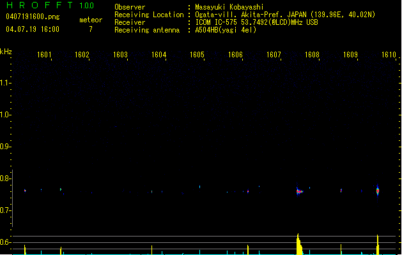Image resolution: width=402 pixels, height=255 pixels.
Task: Click the bright meteor echo before 1610
Action: pyautogui.click(x=378, y=191)
